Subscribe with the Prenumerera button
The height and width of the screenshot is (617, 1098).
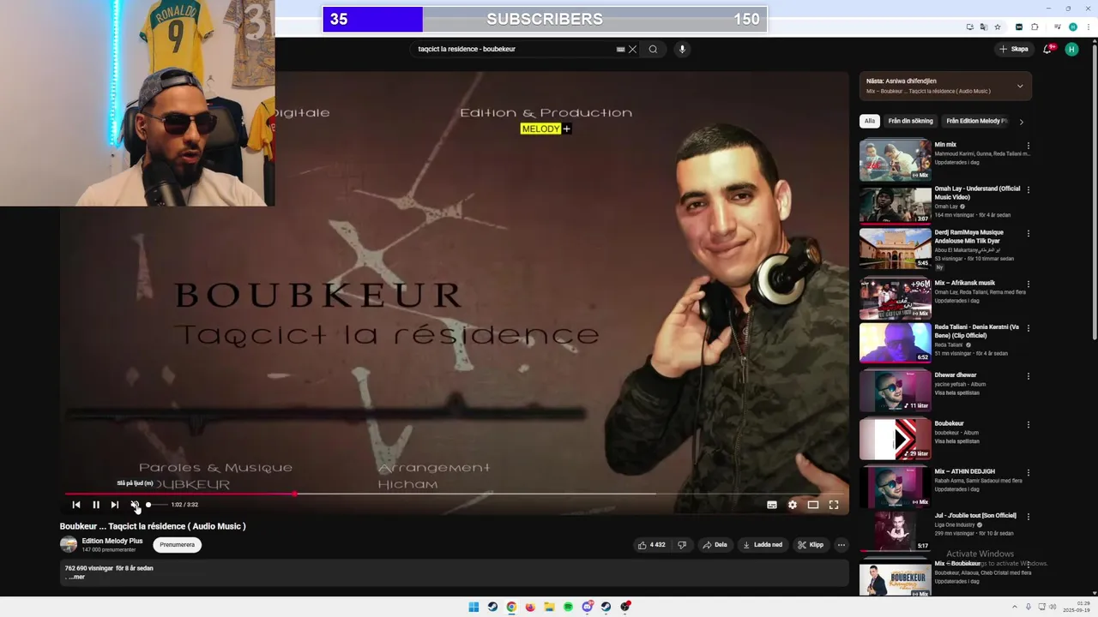[x=178, y=545]
